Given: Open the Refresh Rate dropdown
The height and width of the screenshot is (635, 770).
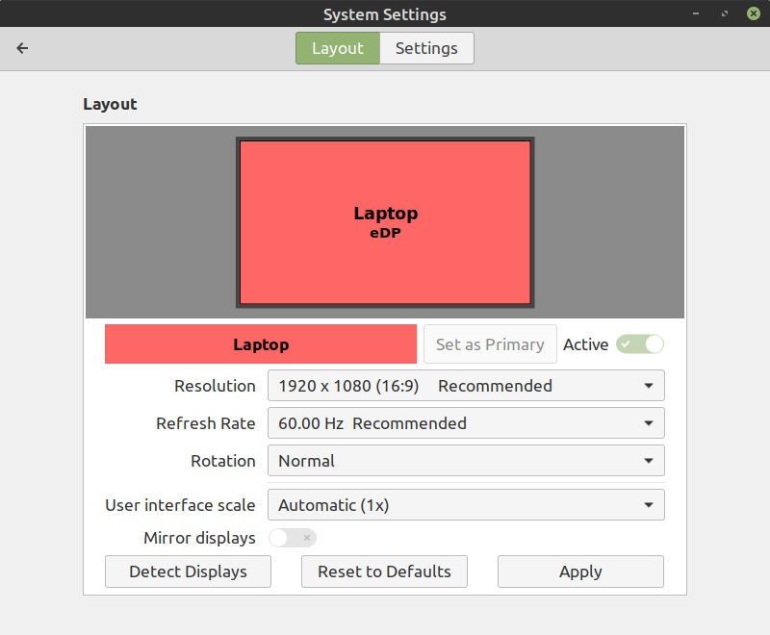Looking at the screenshot, I should (x=466, y=423).
